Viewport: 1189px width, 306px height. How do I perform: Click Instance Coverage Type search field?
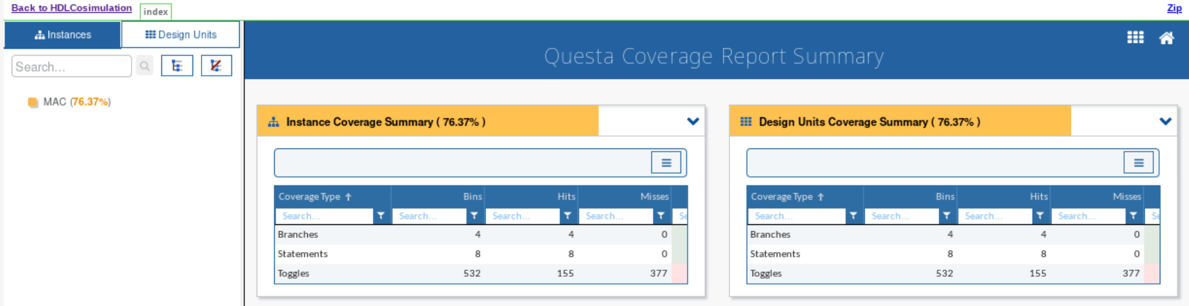coord(325,216)
